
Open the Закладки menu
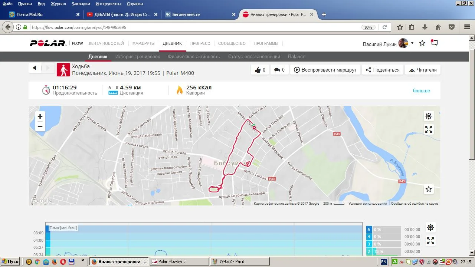[81, 4]
